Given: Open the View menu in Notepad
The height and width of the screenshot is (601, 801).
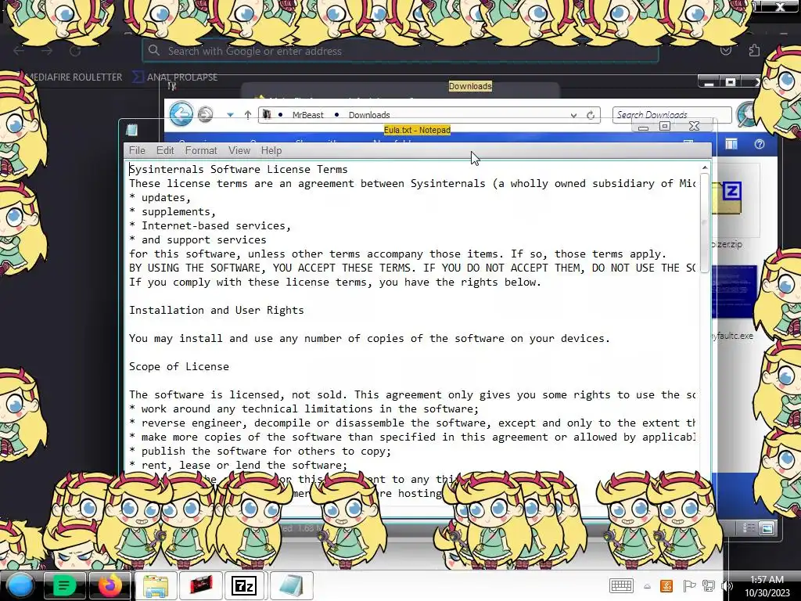Looking at the screenshot, I should [x=239, y=150].
